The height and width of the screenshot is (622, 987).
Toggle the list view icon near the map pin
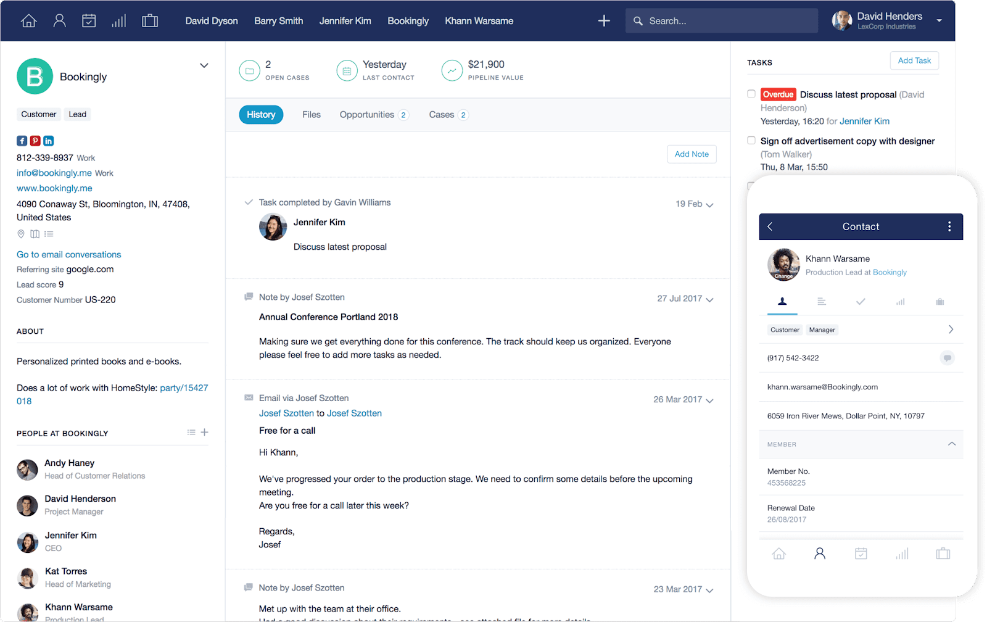coord(49,234)
